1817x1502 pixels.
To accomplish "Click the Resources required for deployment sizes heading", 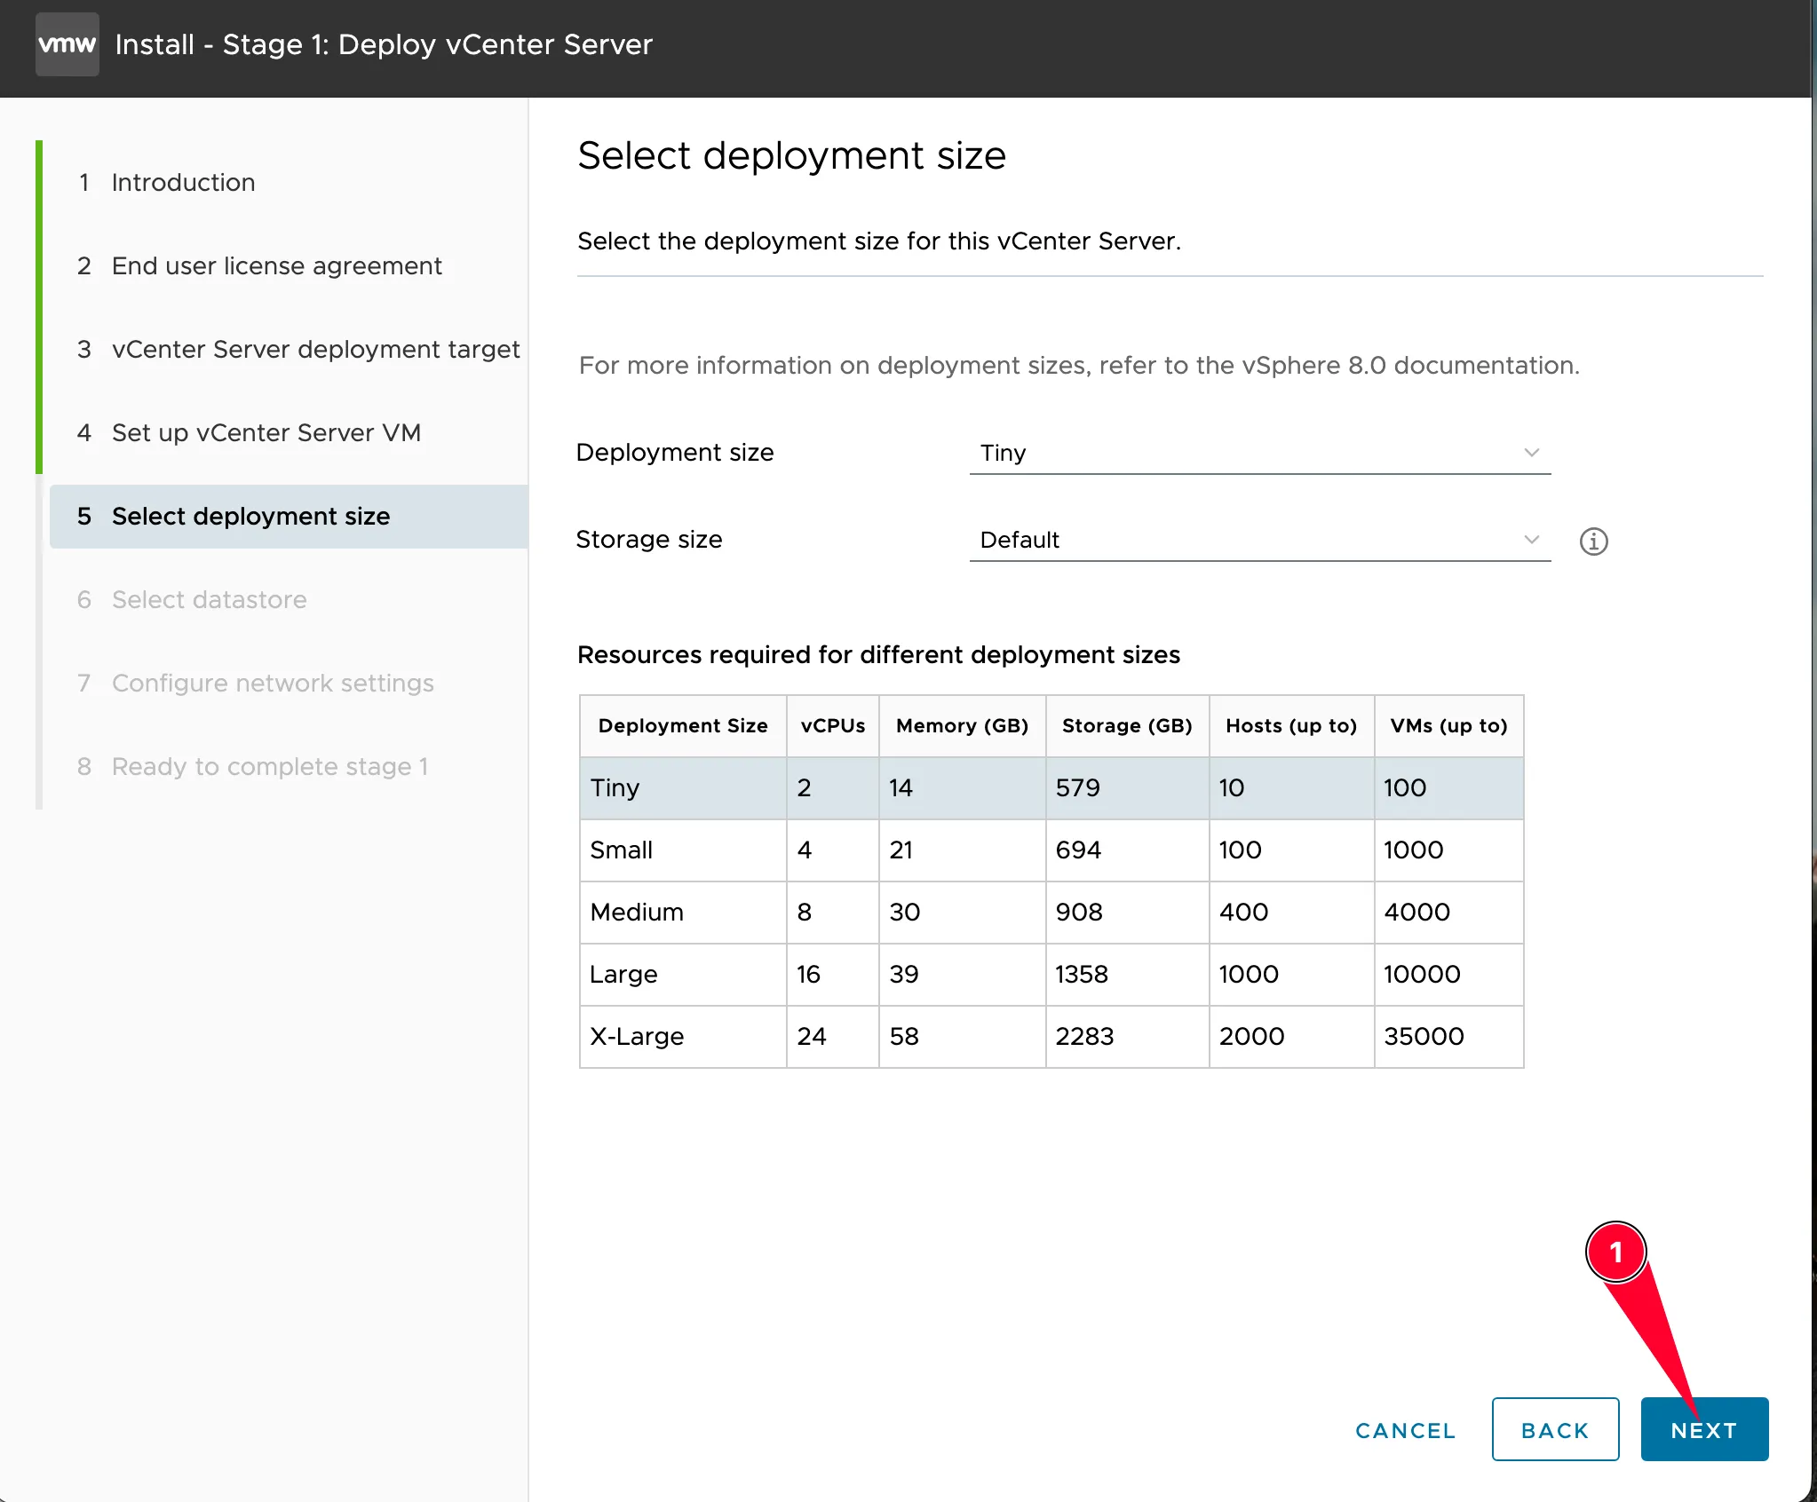I will coord(878,655).
